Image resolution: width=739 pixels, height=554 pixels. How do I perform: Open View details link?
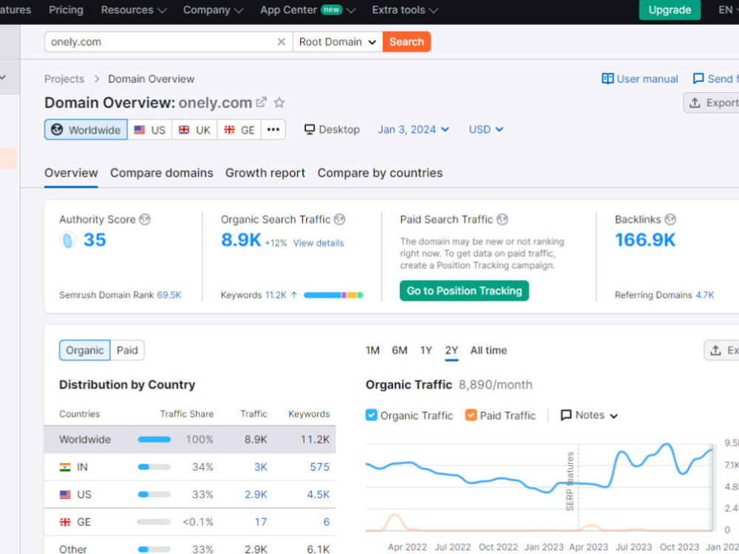319,243
